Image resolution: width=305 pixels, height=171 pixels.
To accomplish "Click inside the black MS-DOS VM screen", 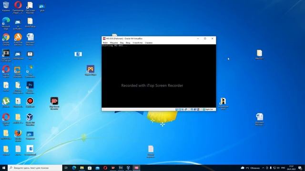I will coord(159,76).
